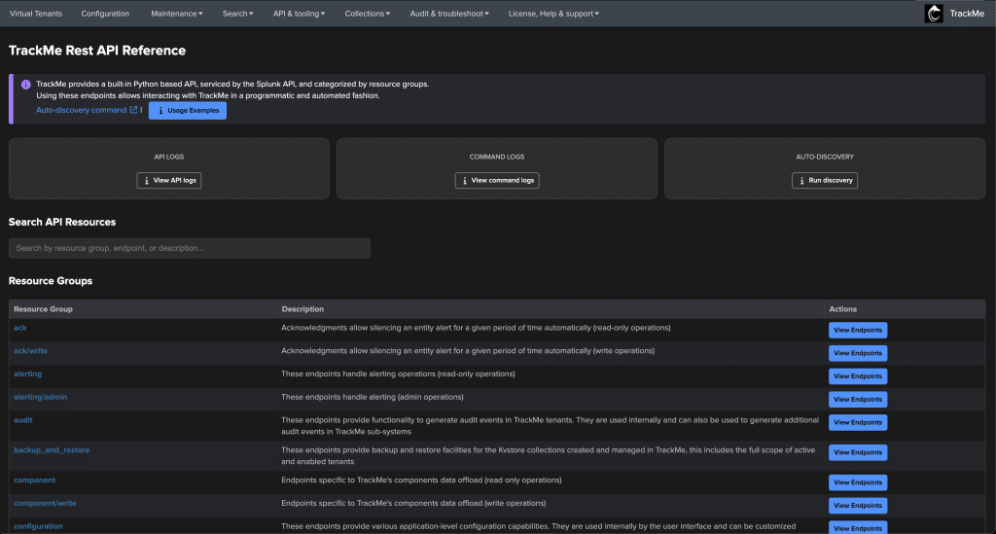The image size is (996, 534).
Task: Open the API & tooling dropdown
Action: (x=299, y=14)
